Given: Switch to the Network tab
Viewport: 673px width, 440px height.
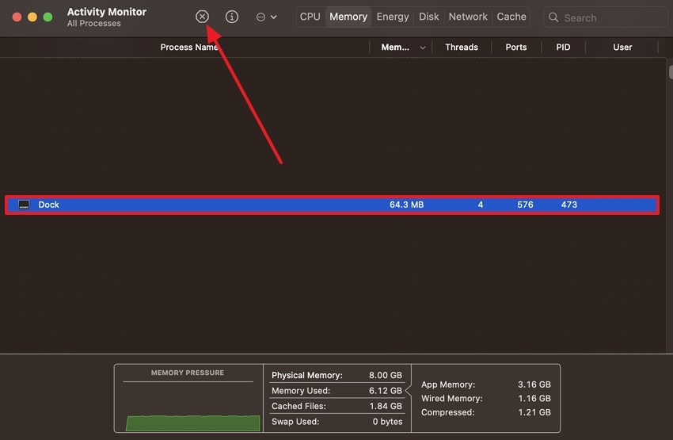Looking at the screenshot, I should coord(468,17).
